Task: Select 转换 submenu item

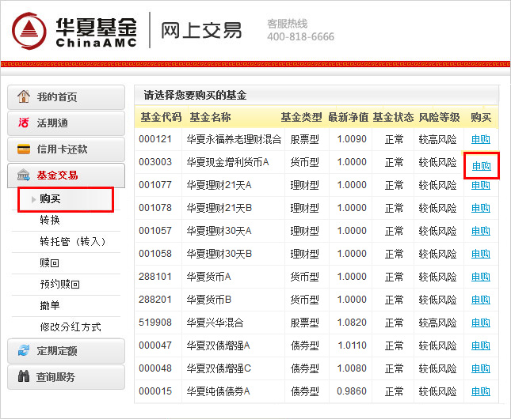Action: click(50, 221)
